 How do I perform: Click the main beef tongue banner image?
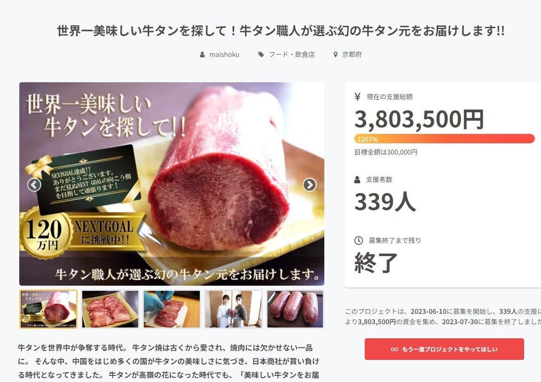[x=172, y=184]
